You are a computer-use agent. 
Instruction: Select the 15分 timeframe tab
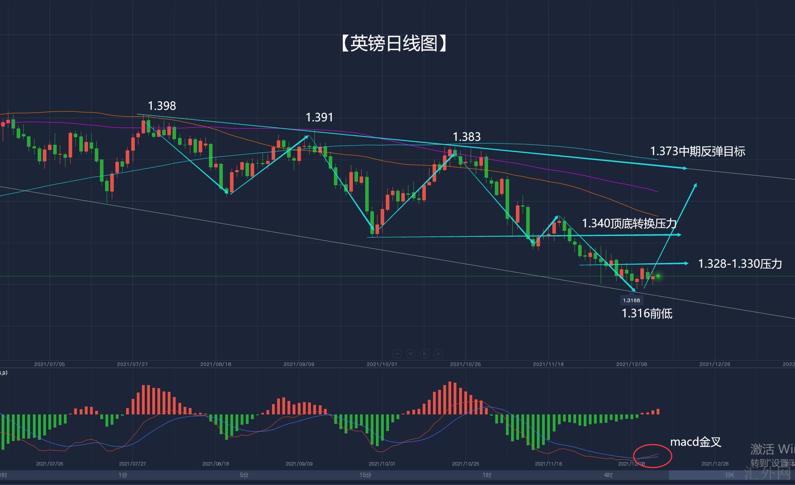(x=365, y=475)
